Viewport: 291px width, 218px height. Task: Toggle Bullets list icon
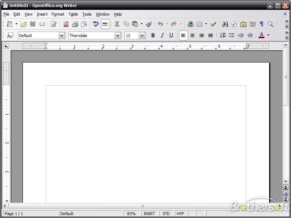(x=232, y=35)
